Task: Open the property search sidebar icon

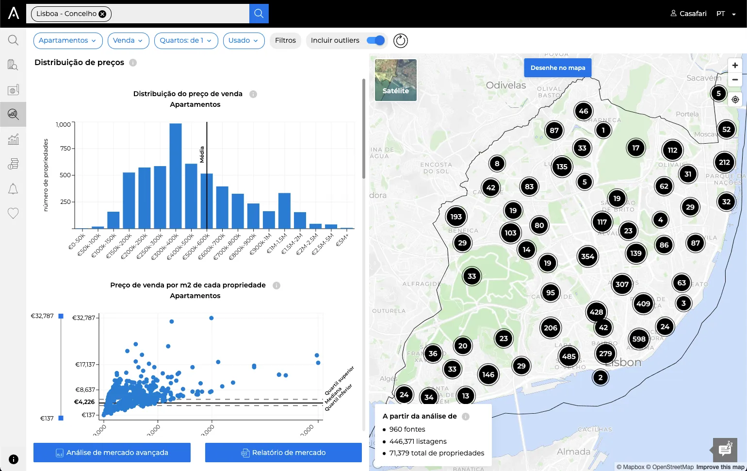Action: (13, 65)
